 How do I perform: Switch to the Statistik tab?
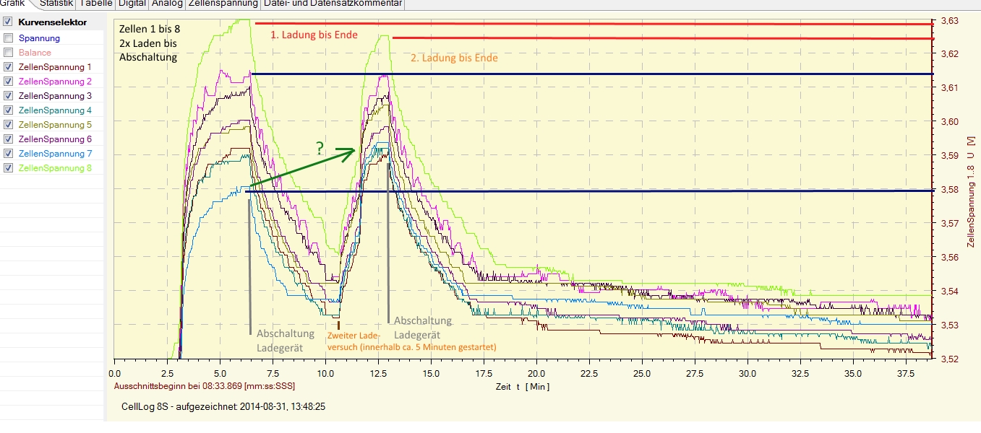(x=56, y=4)
